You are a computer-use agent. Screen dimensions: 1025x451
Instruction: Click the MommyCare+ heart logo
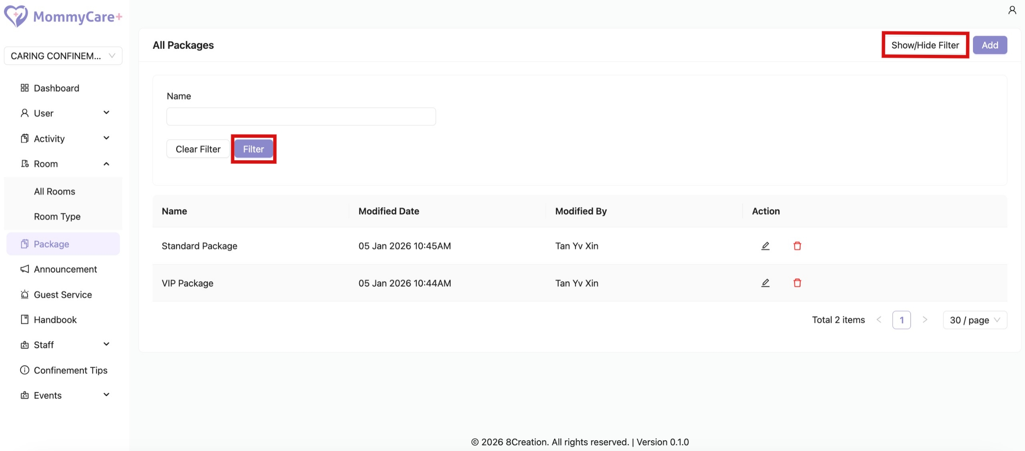(x=16, y=16)
